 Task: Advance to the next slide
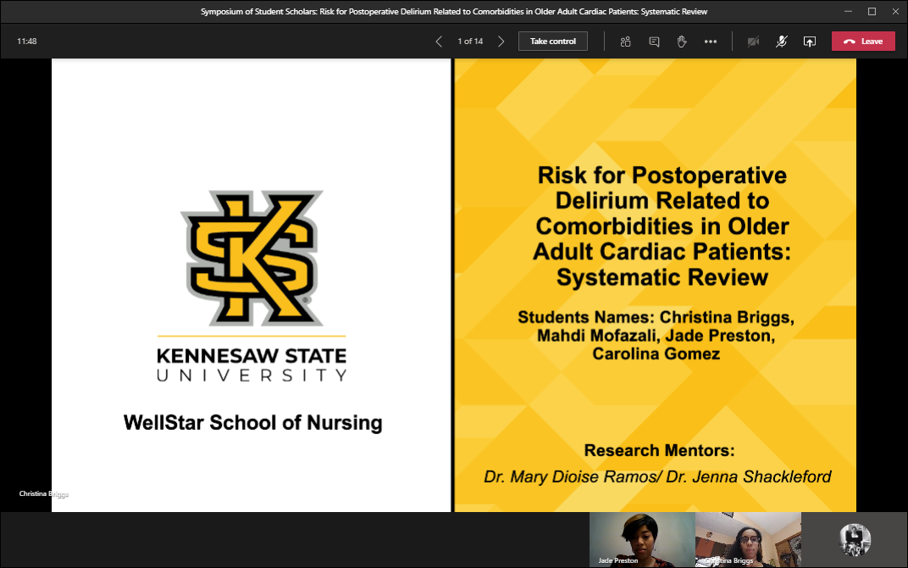coord(501,42)
